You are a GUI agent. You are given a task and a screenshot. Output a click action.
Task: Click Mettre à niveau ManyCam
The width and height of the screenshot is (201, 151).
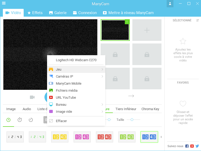click(x=128, y=13)
